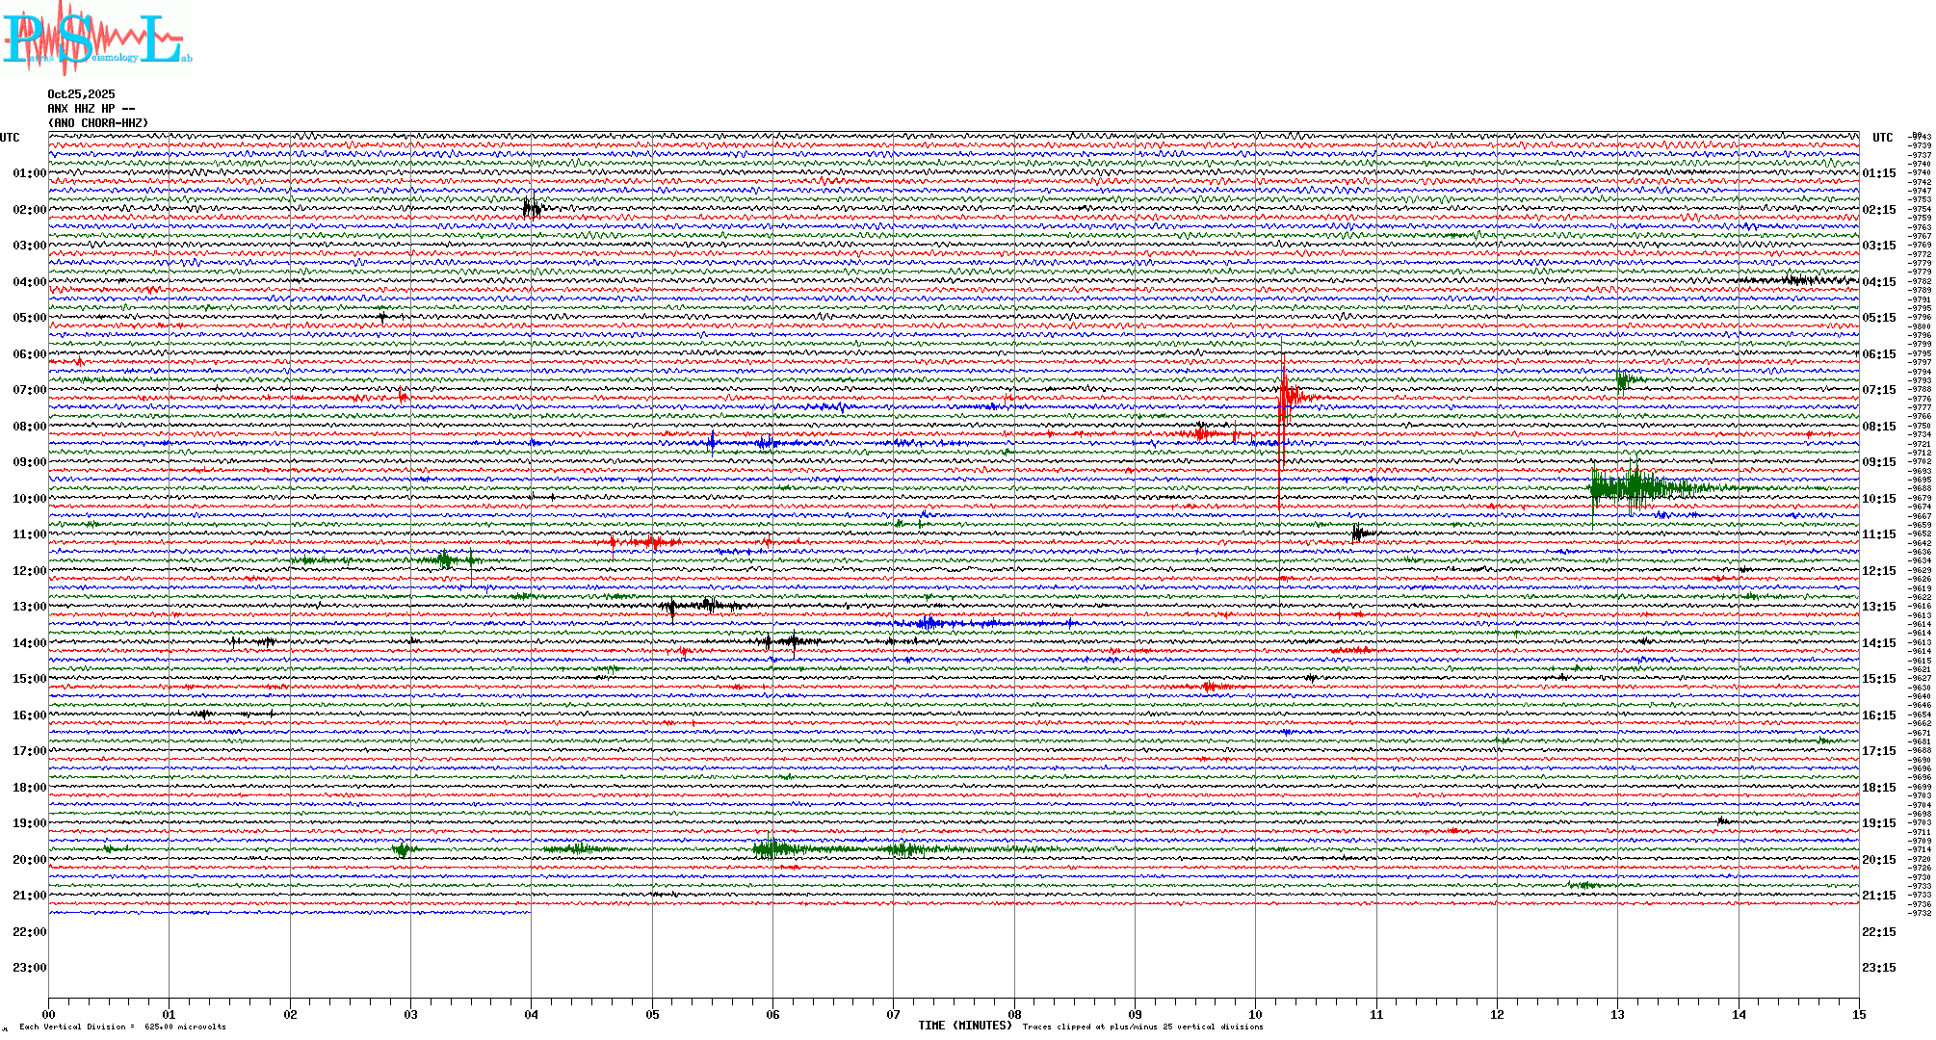Screen dimensions: 1936x1040
Task: Click minute 15 on the bottom axis
Action: pos(1858,1014)
